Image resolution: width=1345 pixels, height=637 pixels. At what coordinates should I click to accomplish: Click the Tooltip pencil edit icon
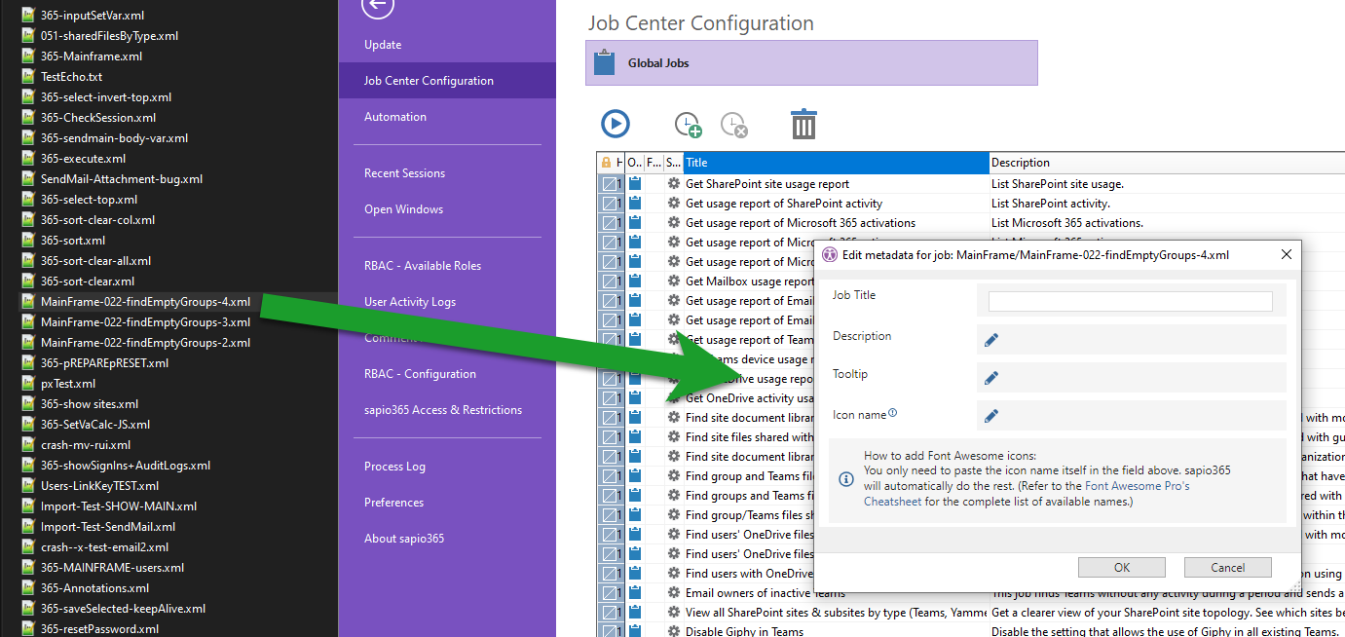(x=991, y=378)
